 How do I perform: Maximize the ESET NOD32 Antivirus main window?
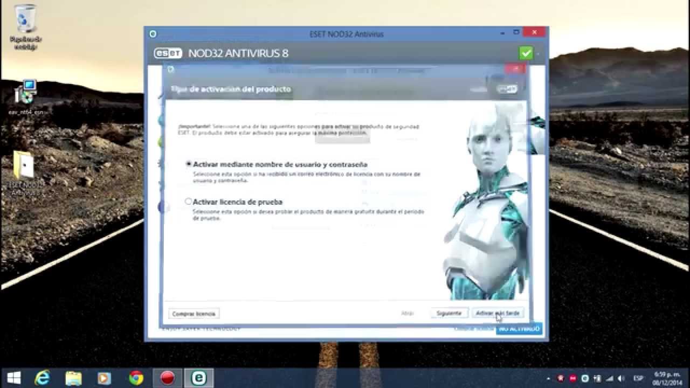pyautogui.click(x=516, y=32)
